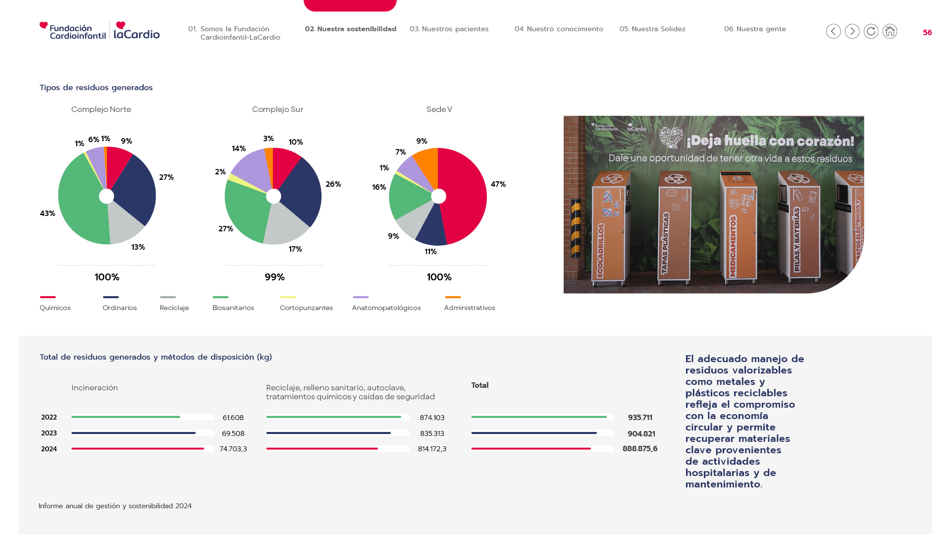Click the value 814.172,3
Viewport: 951px width, 535px height.
coord(432,449)
